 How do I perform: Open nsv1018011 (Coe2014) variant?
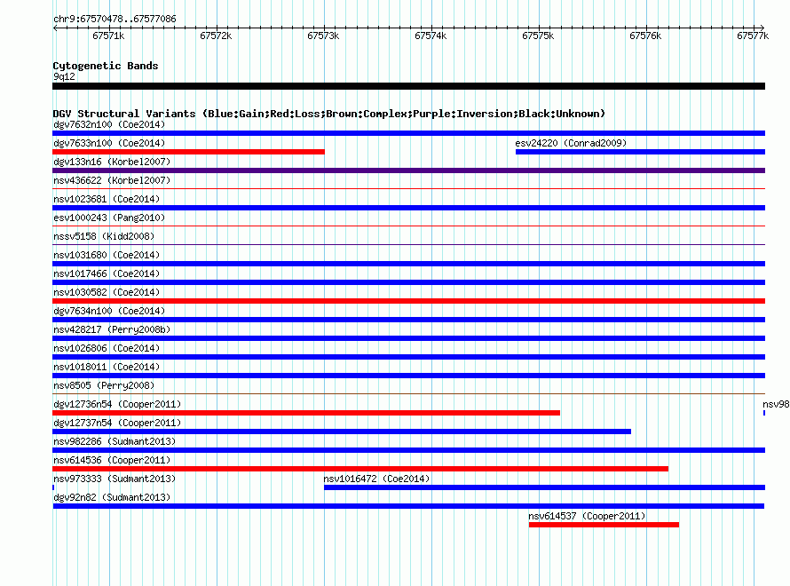click(107, 367)
